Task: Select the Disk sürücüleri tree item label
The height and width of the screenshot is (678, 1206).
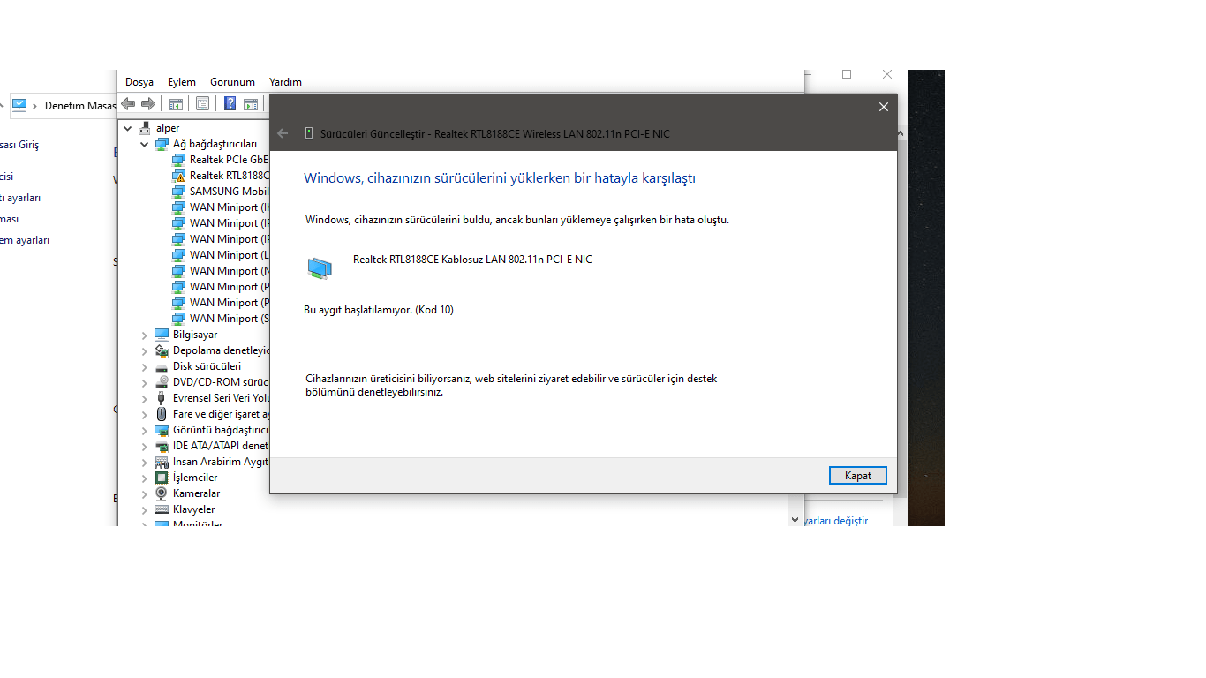Action: pyautogui.click(x=207, y=366)
